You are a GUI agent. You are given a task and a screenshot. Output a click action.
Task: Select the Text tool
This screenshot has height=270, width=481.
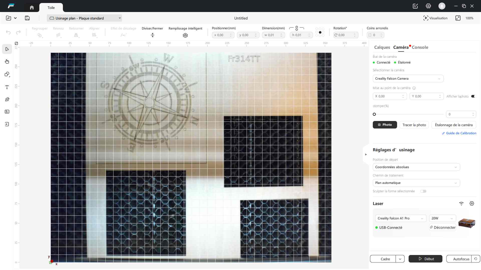pos(7,87)
